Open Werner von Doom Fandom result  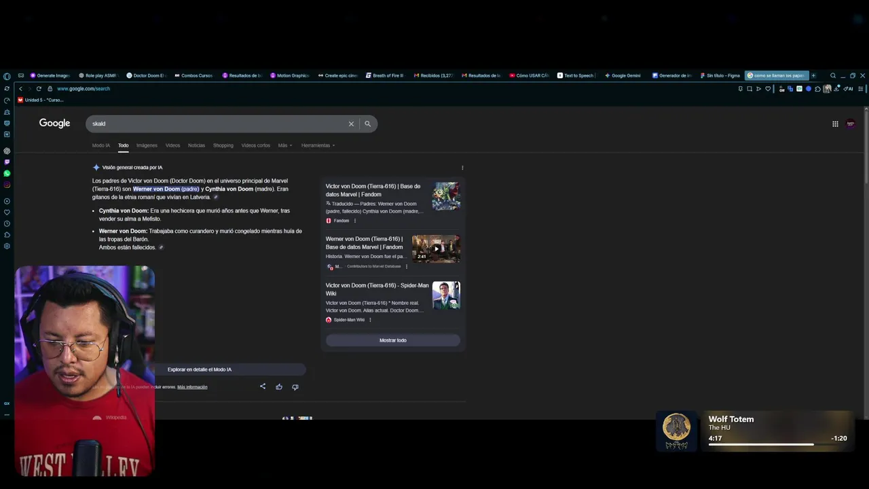tap(364, 243)
